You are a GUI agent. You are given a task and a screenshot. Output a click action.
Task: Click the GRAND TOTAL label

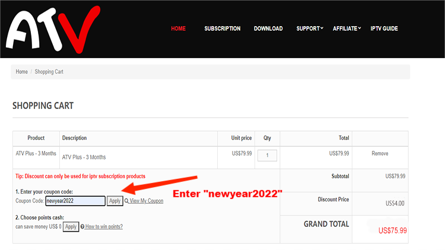[x=326, y=224]
